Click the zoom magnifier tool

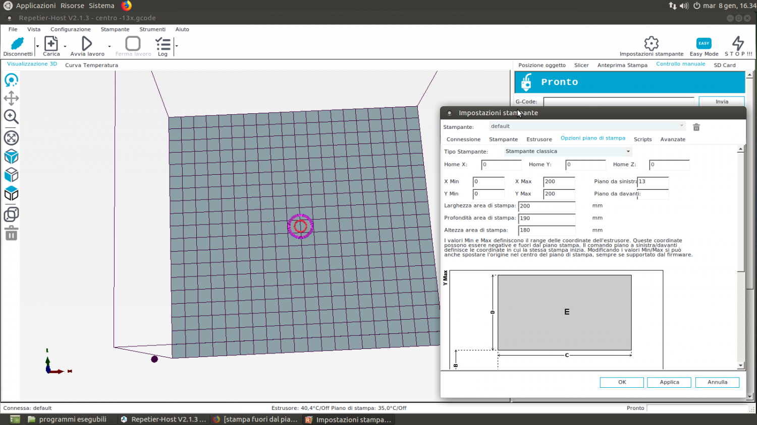pyautogui.click(x=11, y=117)
